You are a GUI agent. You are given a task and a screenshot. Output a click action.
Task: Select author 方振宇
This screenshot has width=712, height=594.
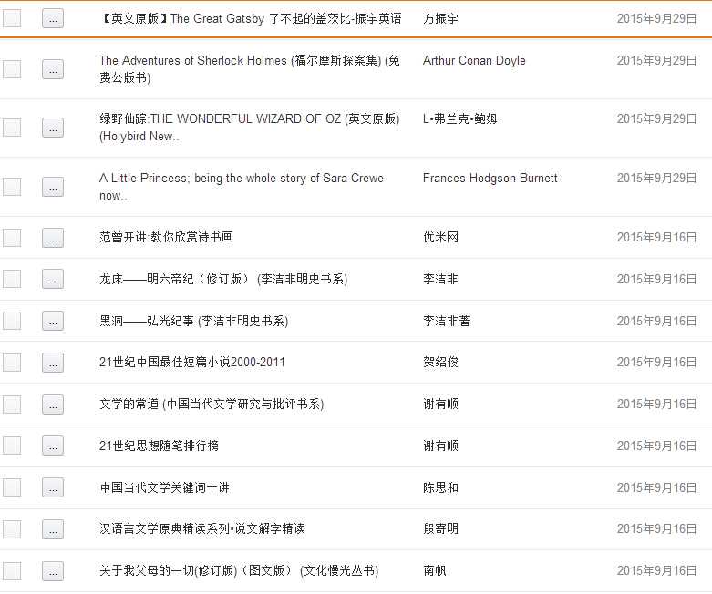point(440,18)
